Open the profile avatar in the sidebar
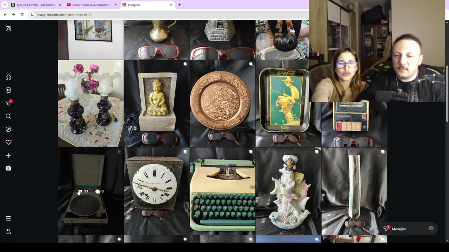 point(8,168)
